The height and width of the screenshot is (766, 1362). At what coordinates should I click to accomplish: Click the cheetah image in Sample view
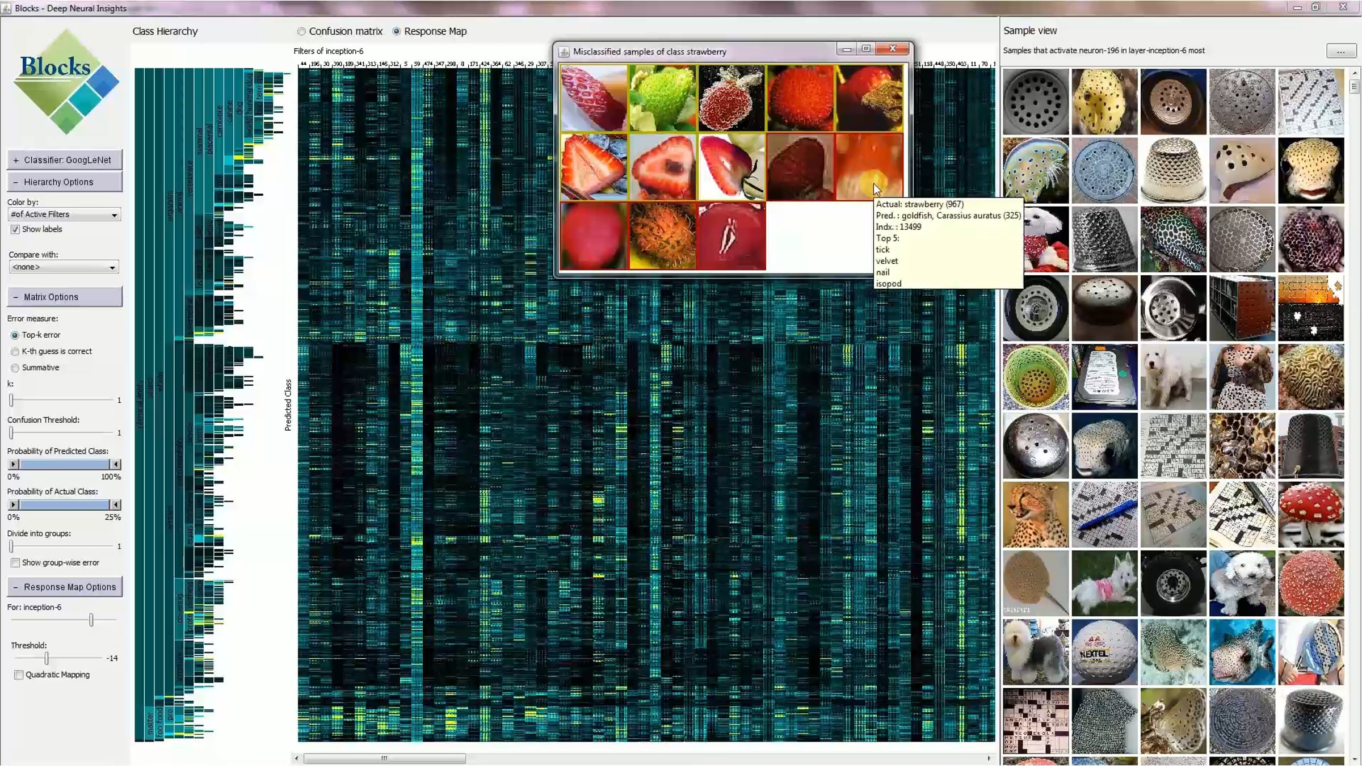tap(1036, 515)
